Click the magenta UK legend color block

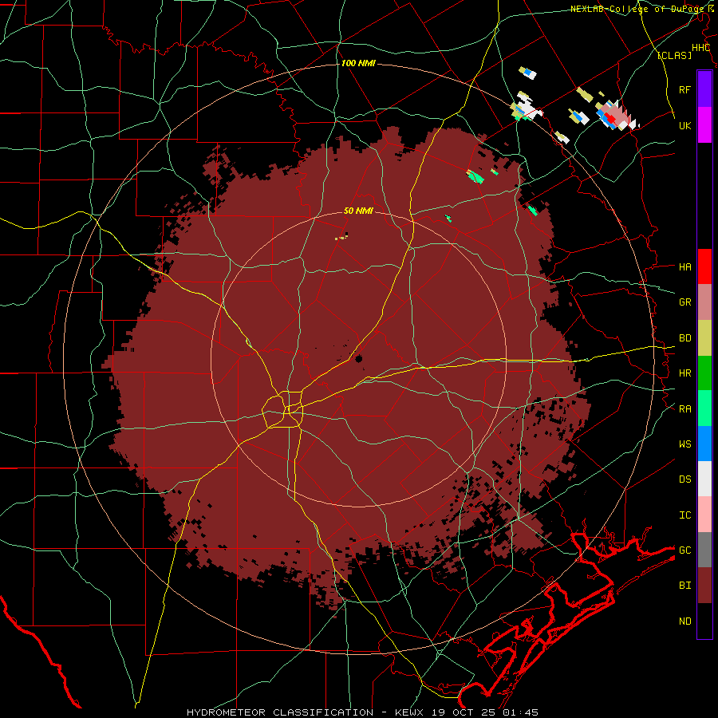click(x=704, y=125)
